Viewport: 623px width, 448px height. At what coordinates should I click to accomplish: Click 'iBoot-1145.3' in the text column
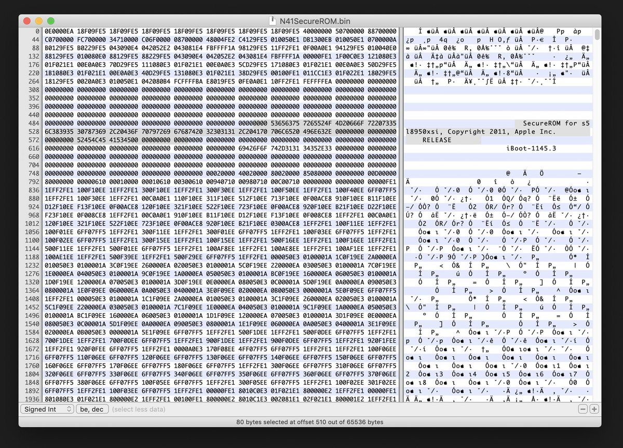tap(531, 149)
